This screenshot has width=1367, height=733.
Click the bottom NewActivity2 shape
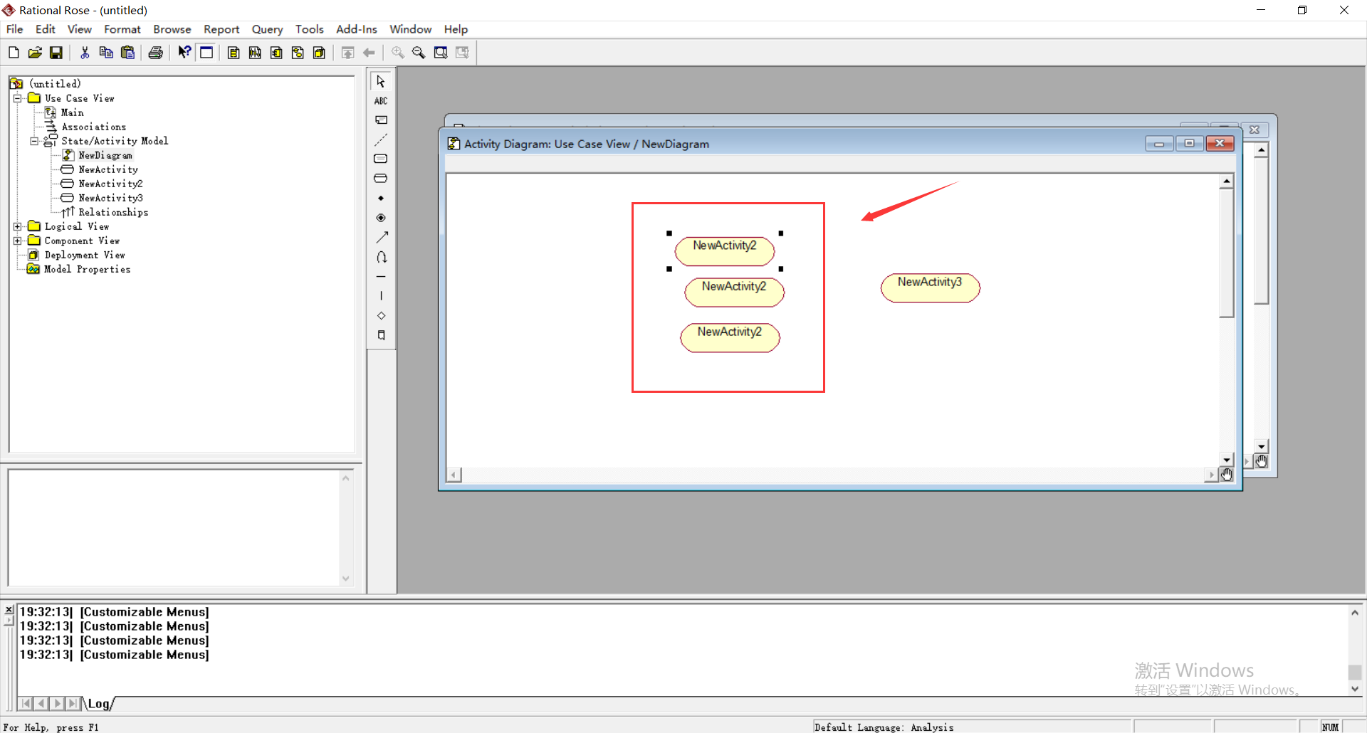[x=730, y=337]
